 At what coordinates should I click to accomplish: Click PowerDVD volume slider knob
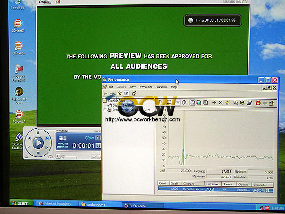[63, 156]
